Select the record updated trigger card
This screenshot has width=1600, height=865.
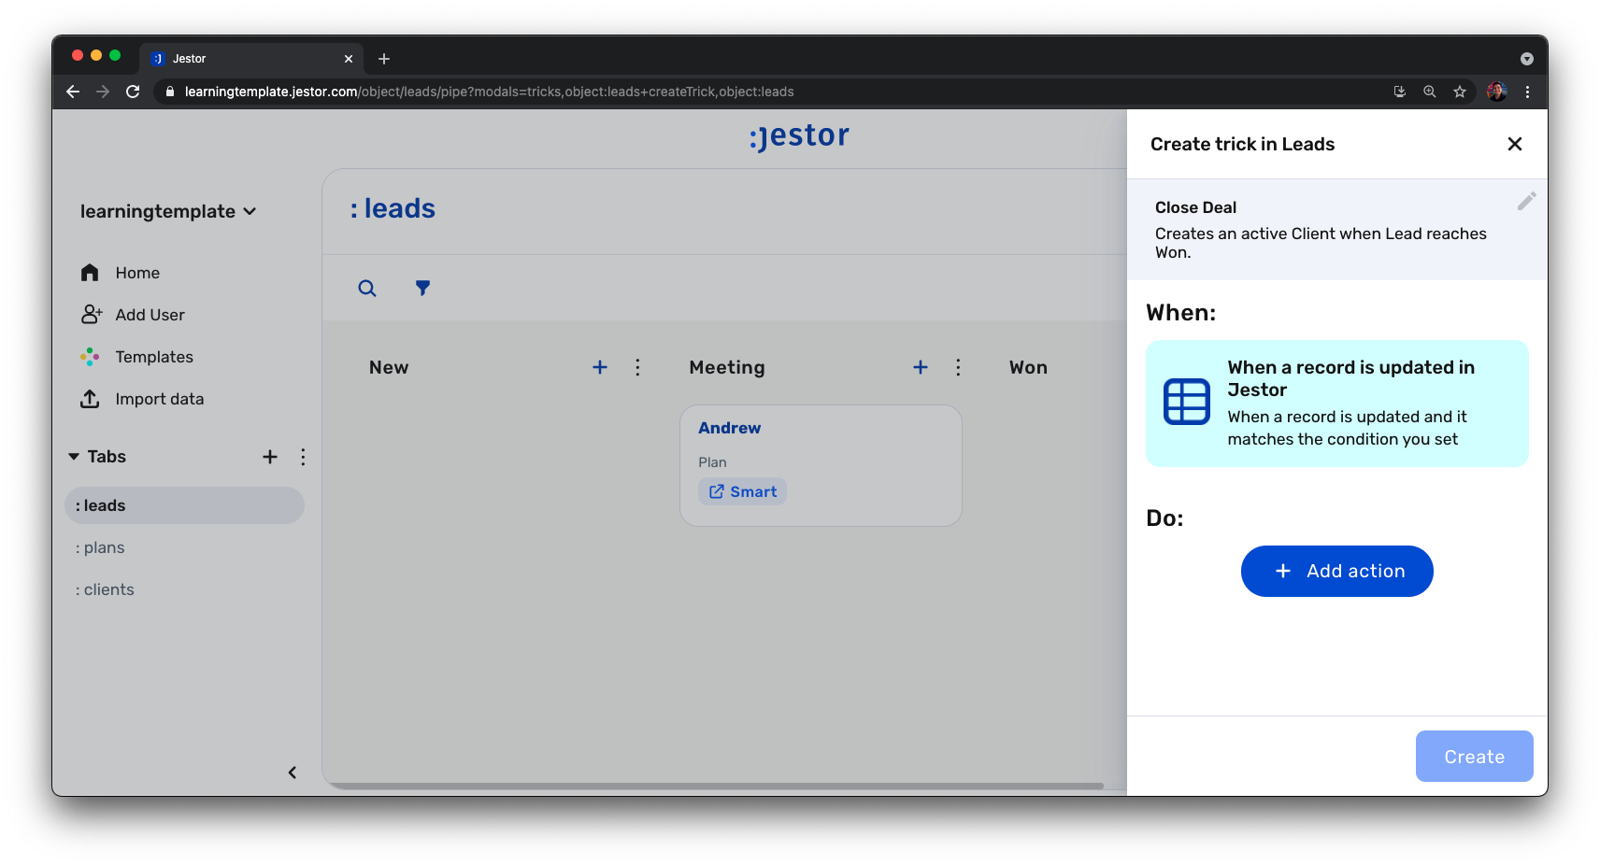(1337, 404)
